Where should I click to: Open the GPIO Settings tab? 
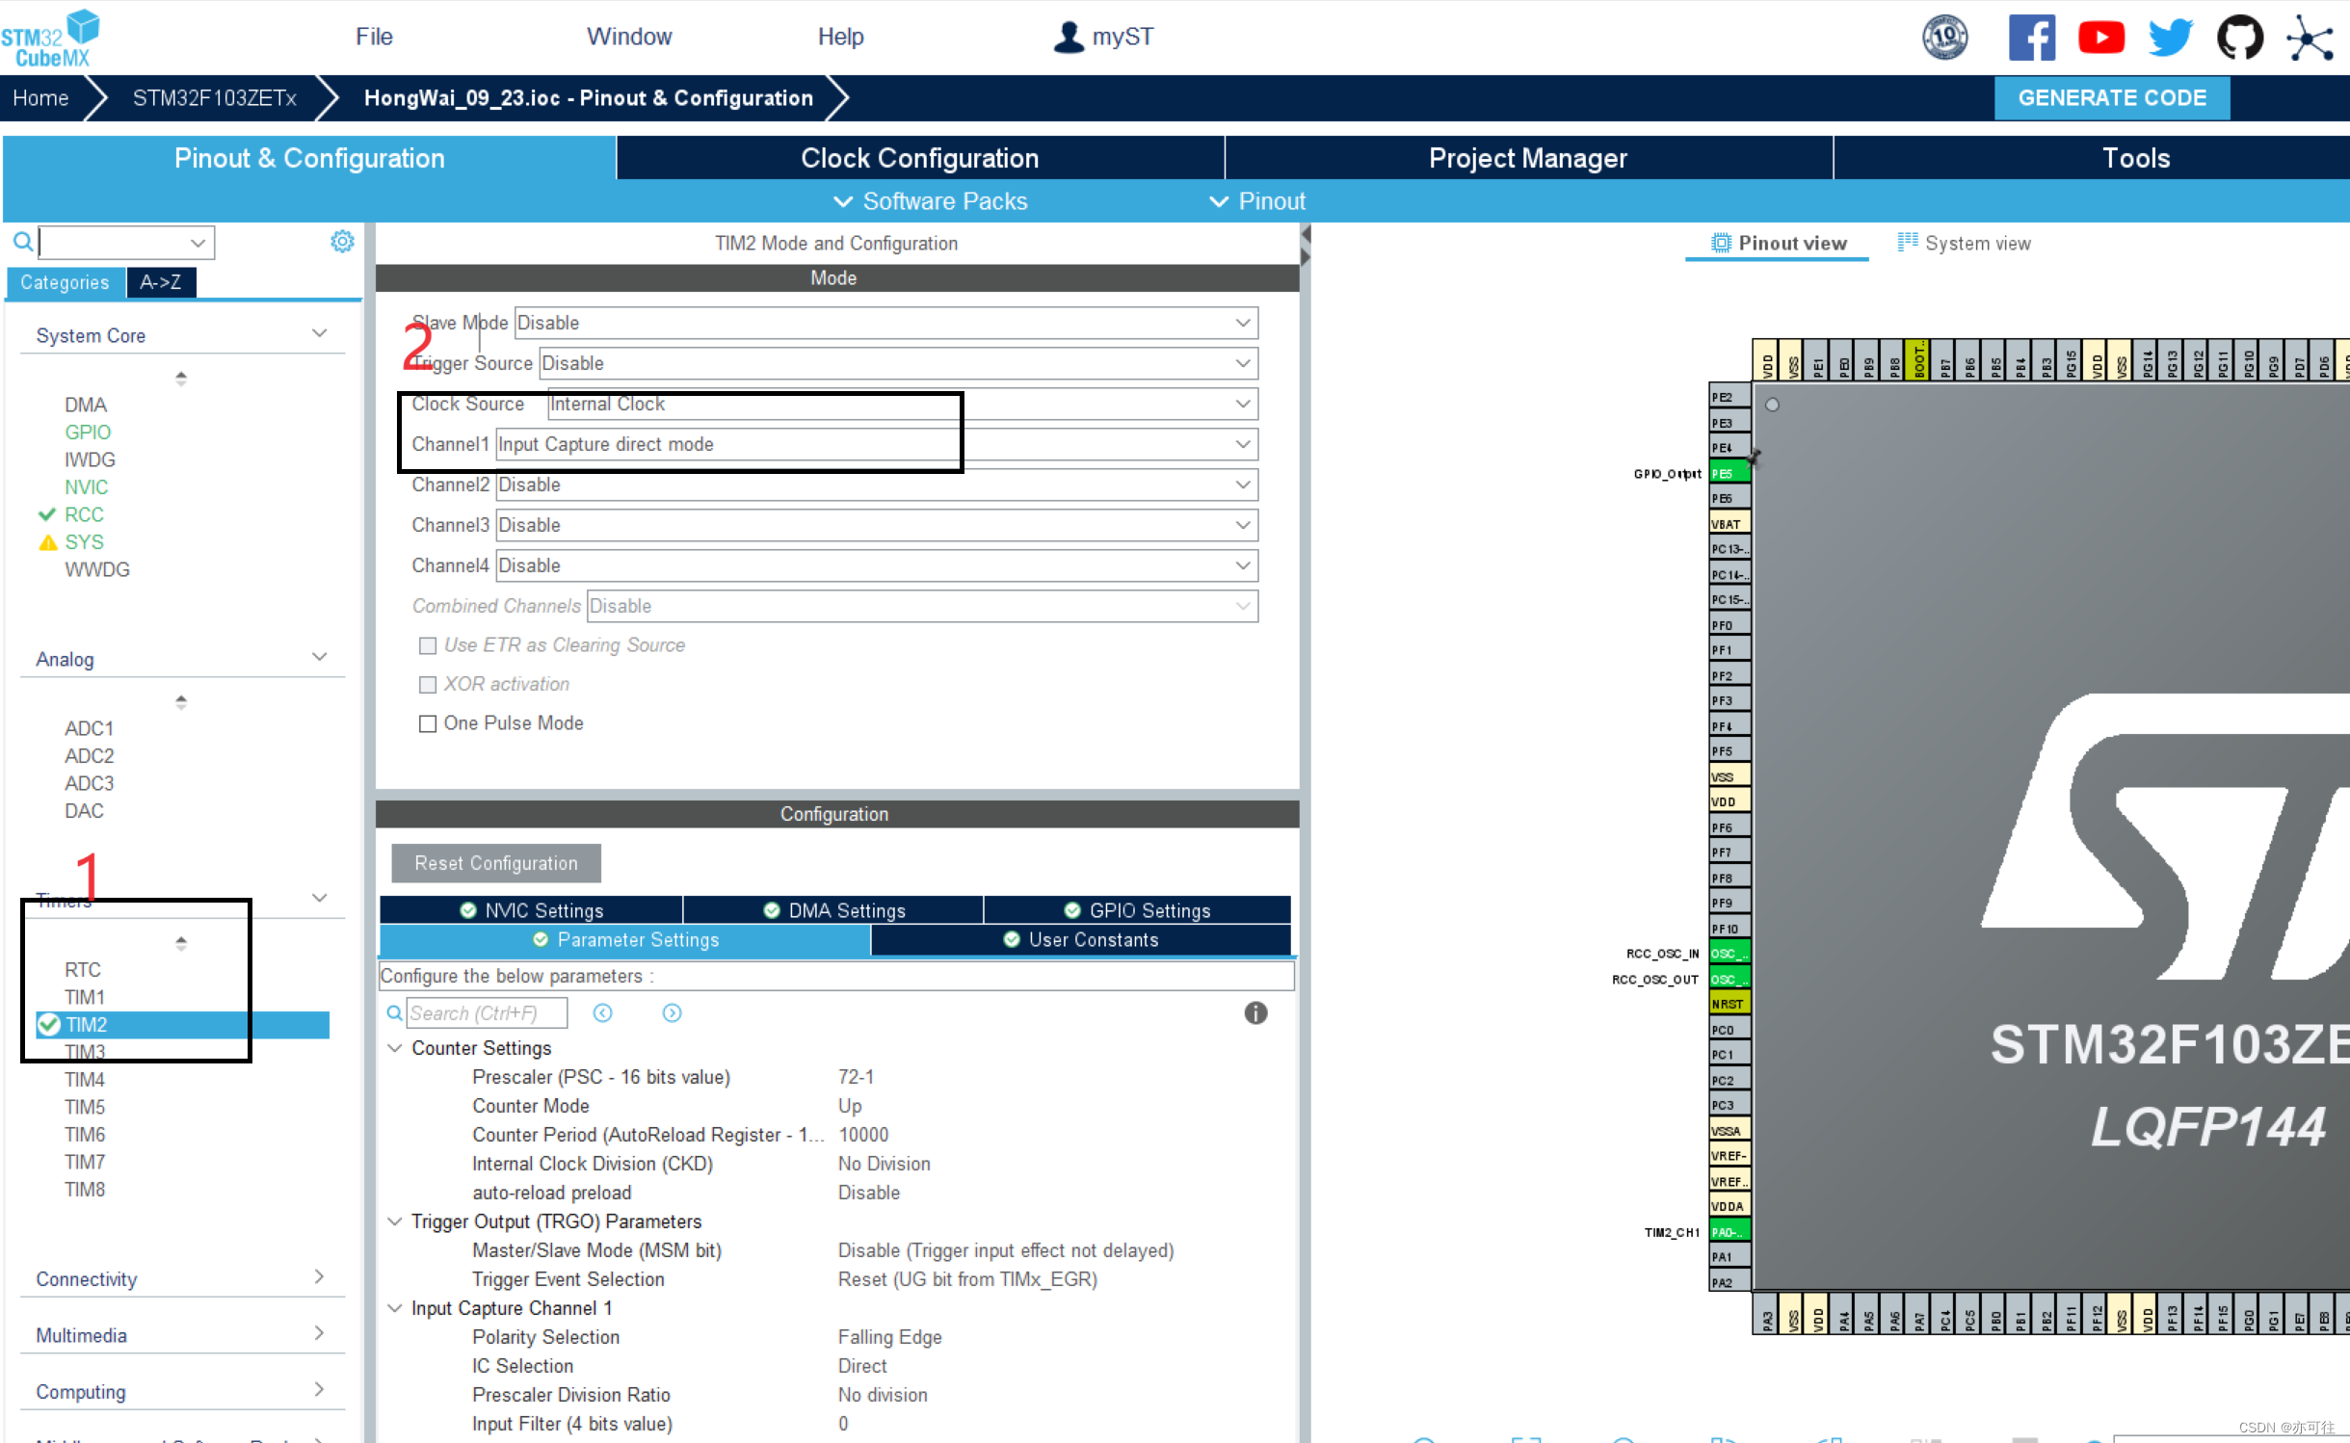[x=1138, y=910]
